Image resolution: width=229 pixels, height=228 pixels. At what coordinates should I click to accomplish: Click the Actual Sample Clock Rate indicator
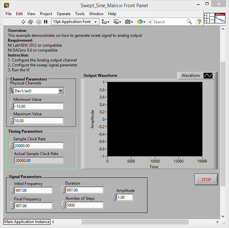[x=39, y=161]
